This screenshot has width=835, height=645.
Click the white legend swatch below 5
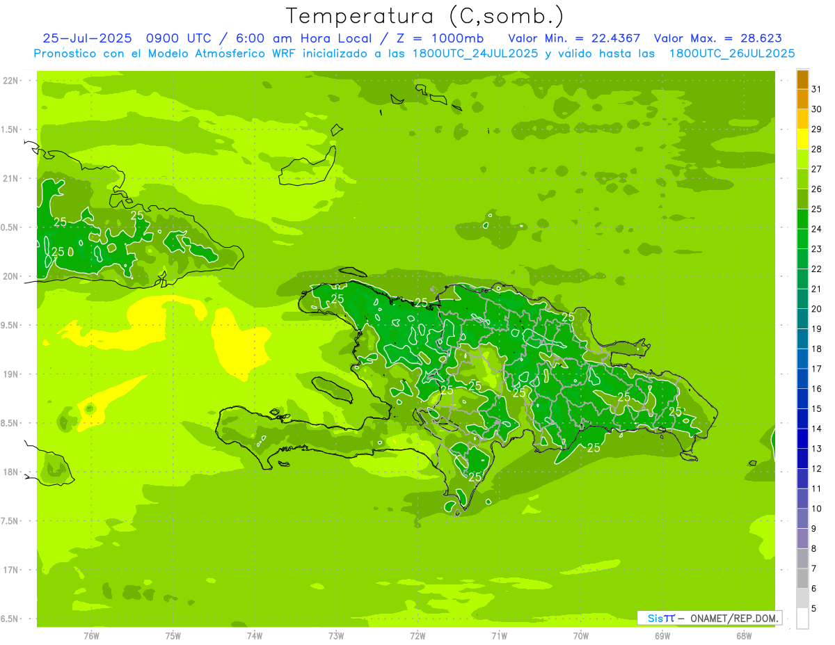click(x=802, y=619)
